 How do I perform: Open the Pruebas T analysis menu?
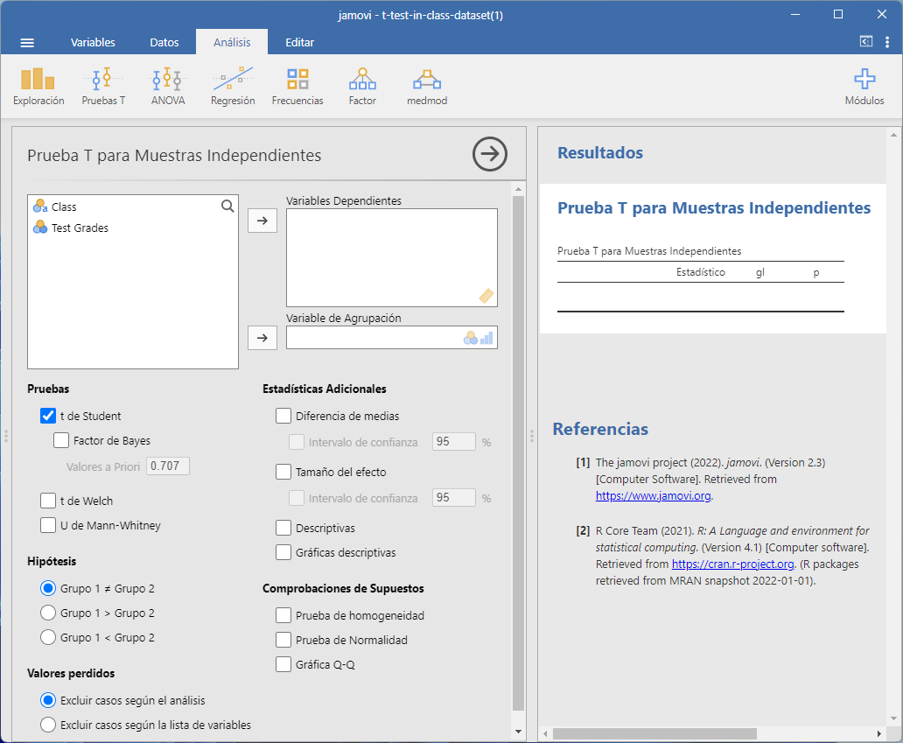click(x=103, y=87)
